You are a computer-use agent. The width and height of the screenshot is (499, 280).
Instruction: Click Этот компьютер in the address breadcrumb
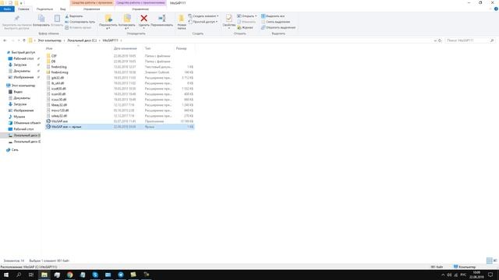point(49,40)
